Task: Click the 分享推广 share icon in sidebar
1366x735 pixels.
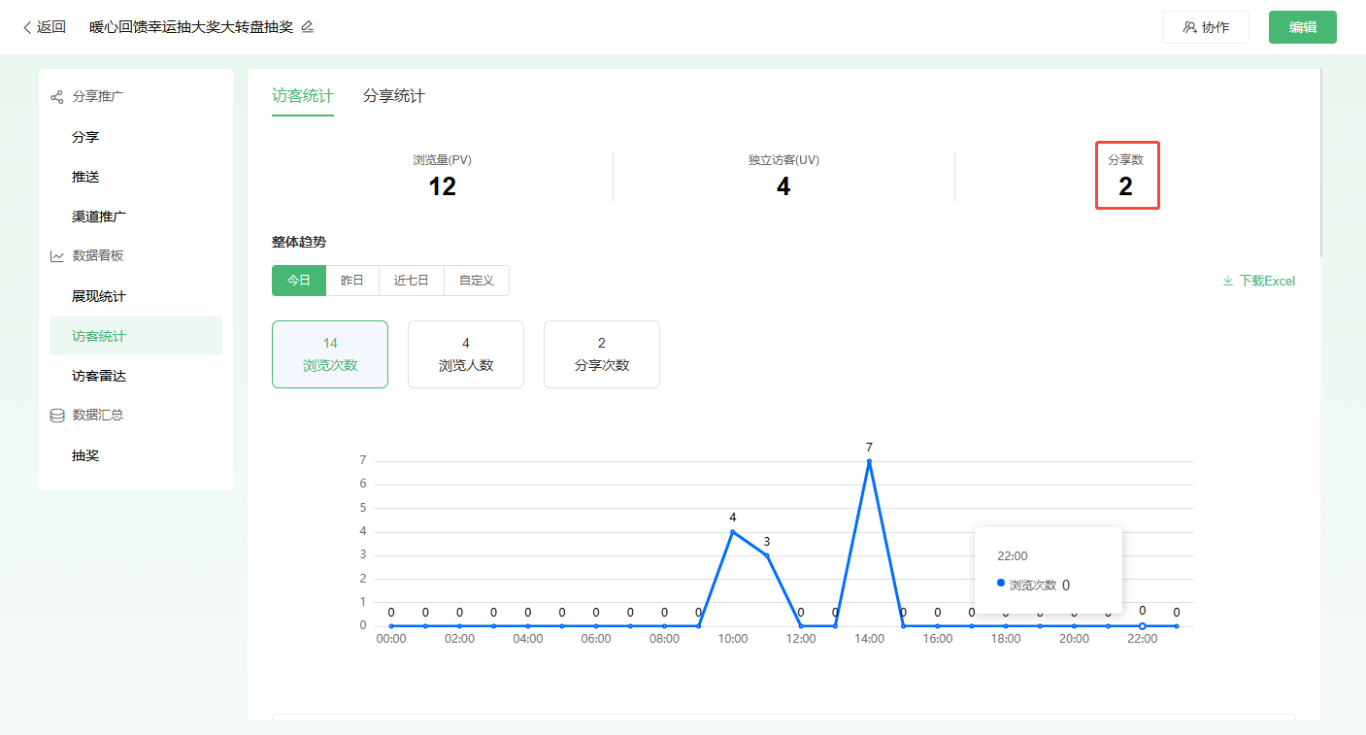Action: click(57, 97)
